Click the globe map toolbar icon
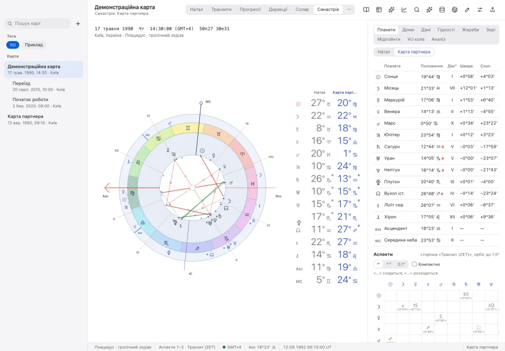 click(x=454, y=9)
